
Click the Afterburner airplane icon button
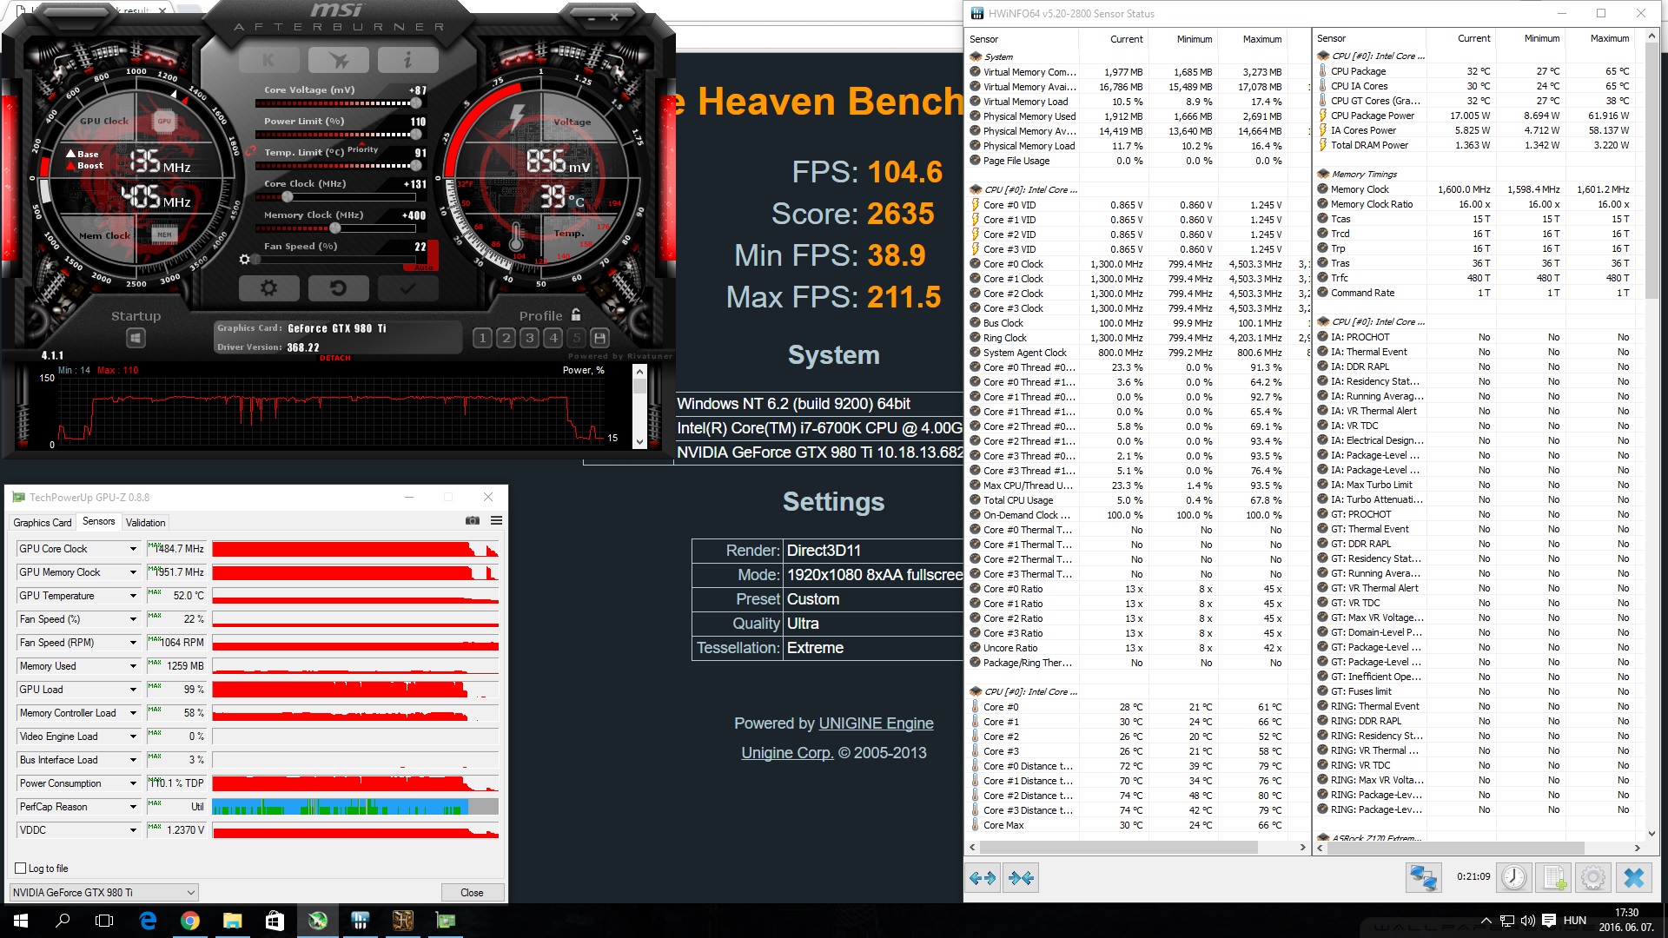pyautogui.click(x=339, y=60)
